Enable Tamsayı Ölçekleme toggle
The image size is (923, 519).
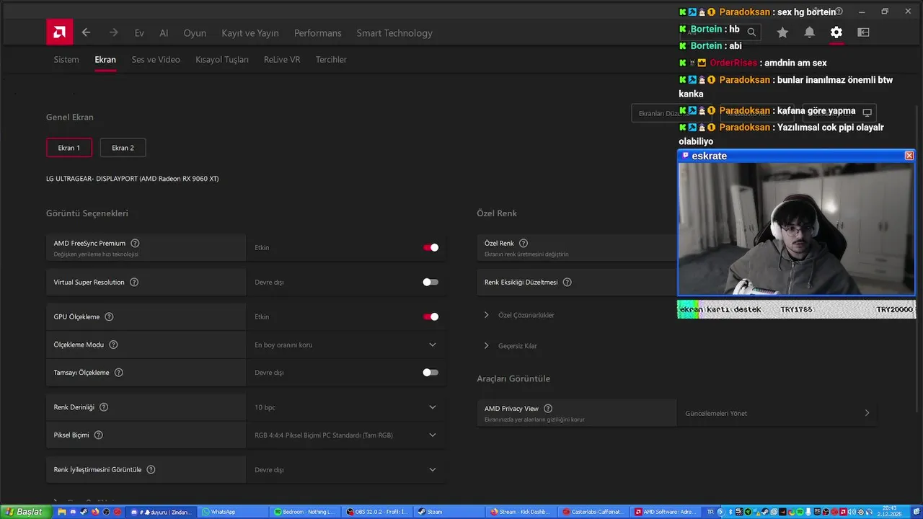430,373
